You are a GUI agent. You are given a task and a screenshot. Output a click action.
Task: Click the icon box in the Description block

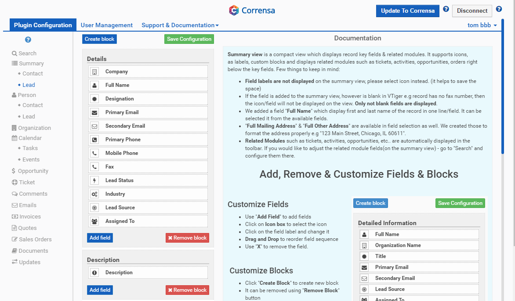(x=94, y=272)
